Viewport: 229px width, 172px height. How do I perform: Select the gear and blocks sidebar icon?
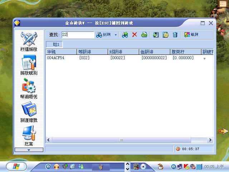point(29,86)
